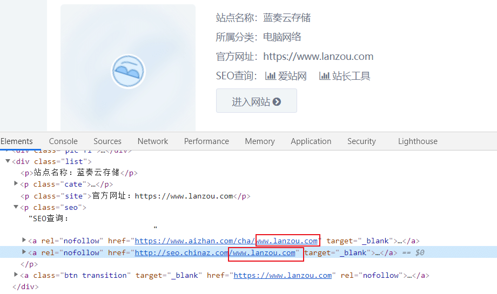Expand the highlighted seo.chinaz.com anchor node

[x=24, y=252]
